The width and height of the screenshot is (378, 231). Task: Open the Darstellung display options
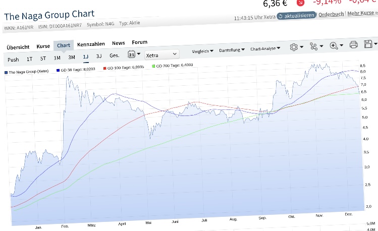pos(232,50)
